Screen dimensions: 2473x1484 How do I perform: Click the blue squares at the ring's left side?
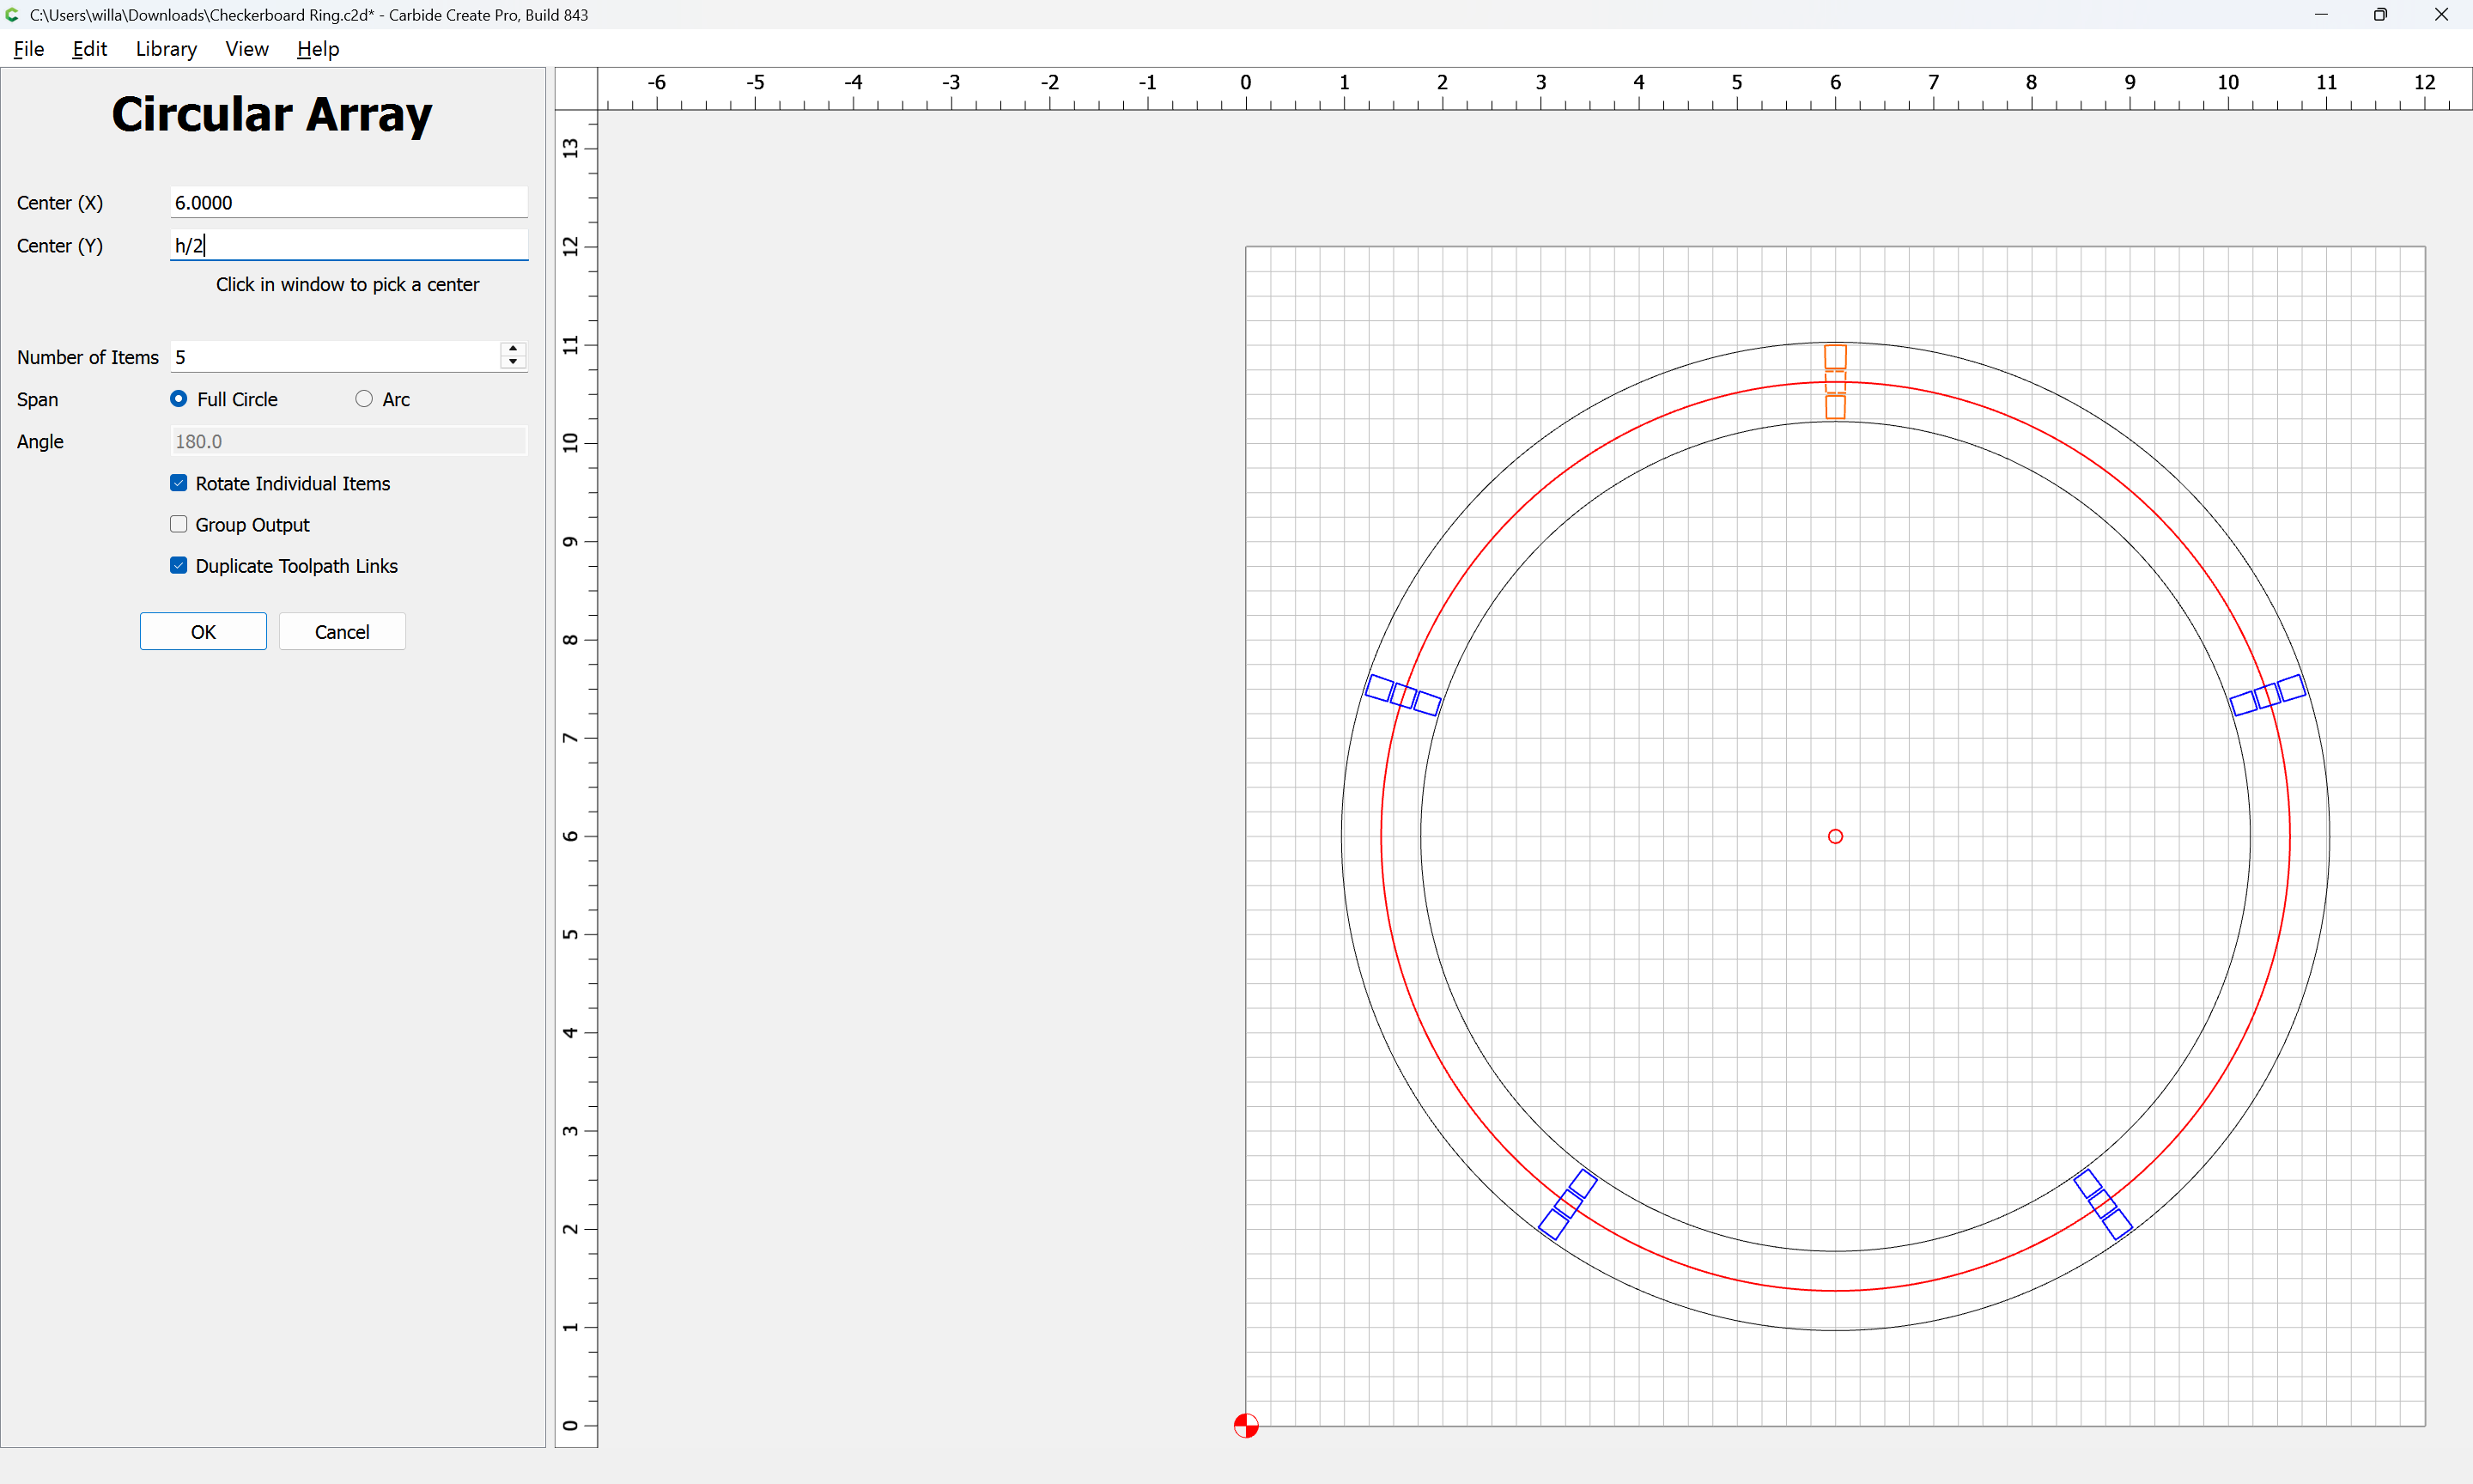[1402, 695]
